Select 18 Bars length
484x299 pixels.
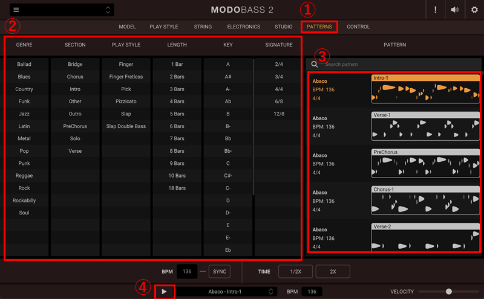tap(177, 188)
